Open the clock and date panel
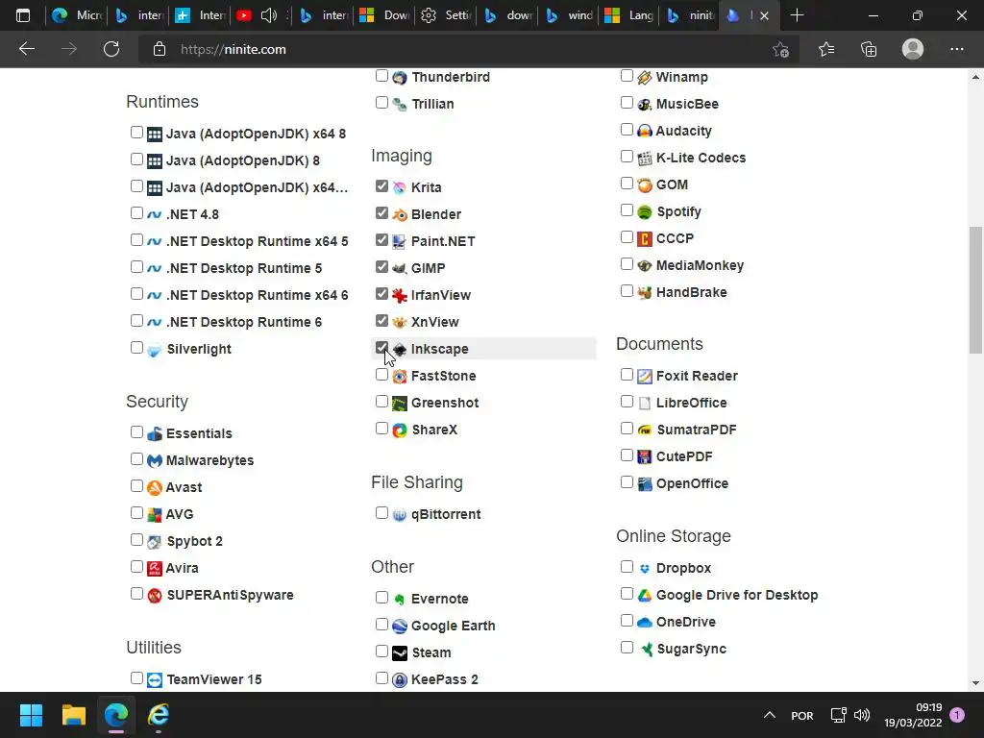Viewport: 984px width, 738px height. (x=913, y=715)
